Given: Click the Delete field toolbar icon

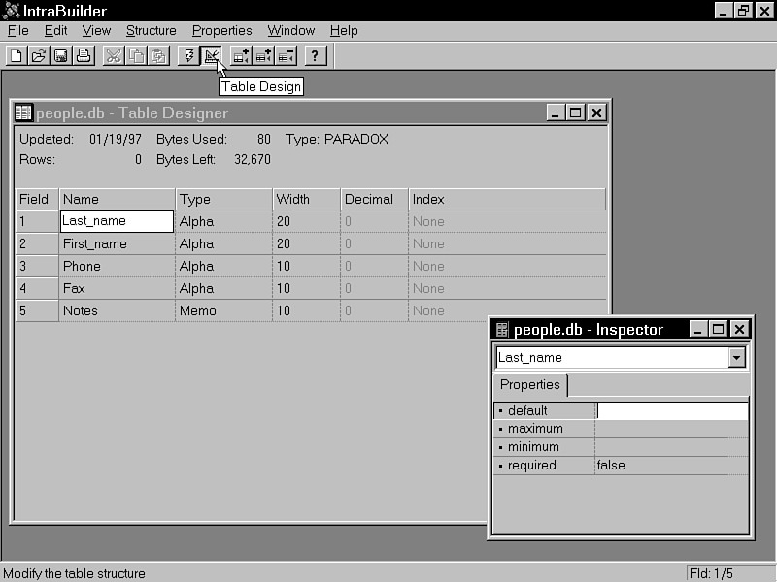Looking at the screenshot, I should [287, 56].
